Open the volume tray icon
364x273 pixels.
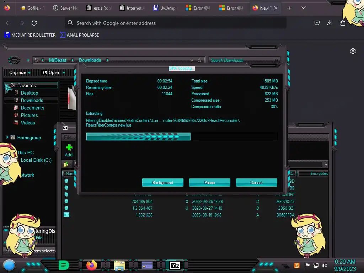pyautogui.click(x=324, y=265)
